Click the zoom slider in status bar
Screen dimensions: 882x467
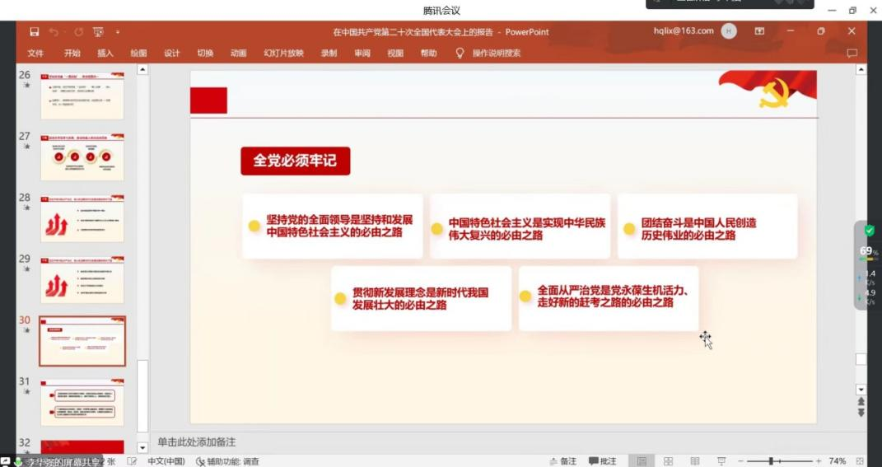tap(771, 461)
